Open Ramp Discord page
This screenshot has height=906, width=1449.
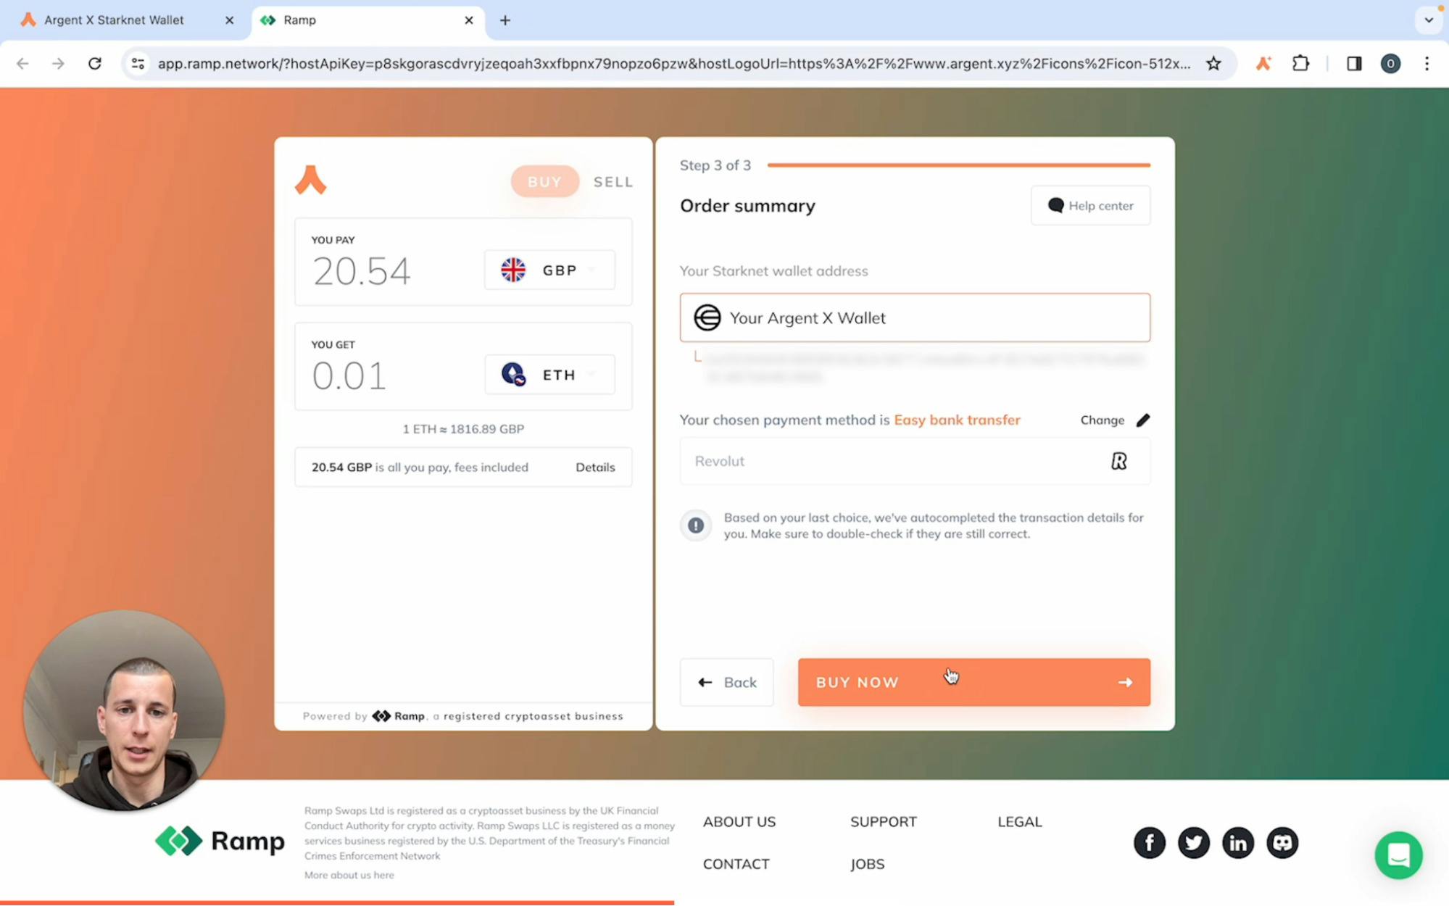(1282, 842)
